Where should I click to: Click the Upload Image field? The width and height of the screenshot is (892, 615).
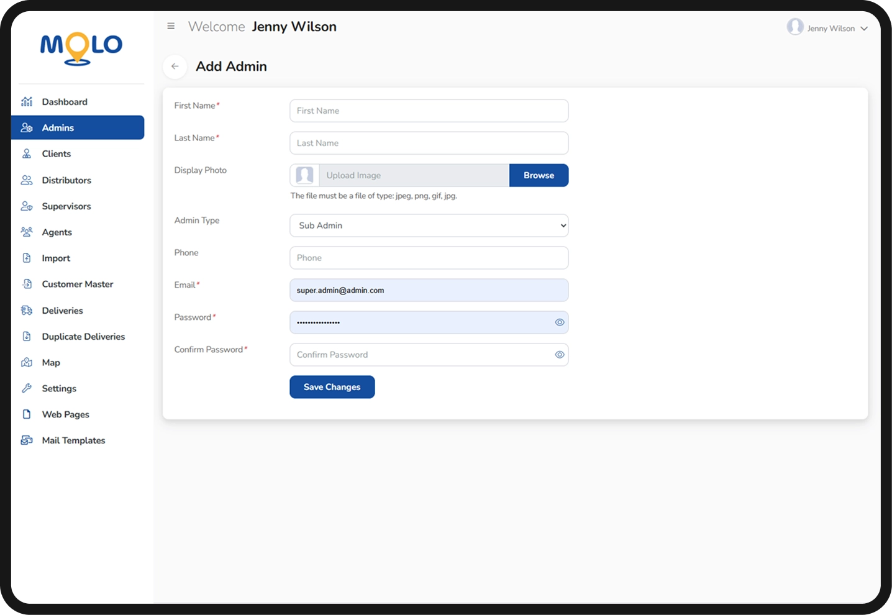tap(414, 175)
